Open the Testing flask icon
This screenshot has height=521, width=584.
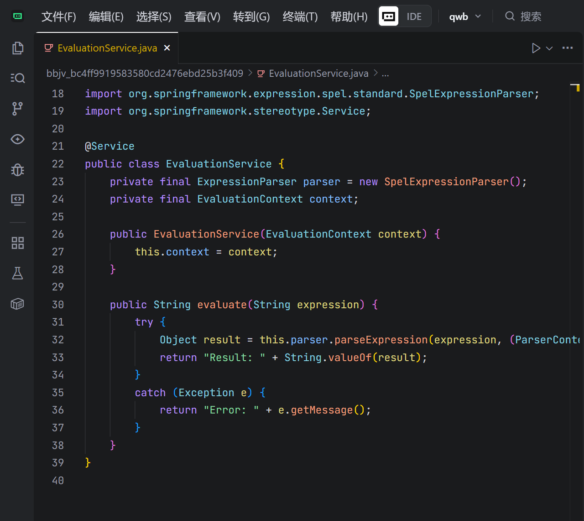[17, 274]
